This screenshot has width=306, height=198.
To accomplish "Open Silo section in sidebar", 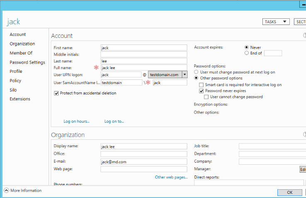I will click(13, 90).
